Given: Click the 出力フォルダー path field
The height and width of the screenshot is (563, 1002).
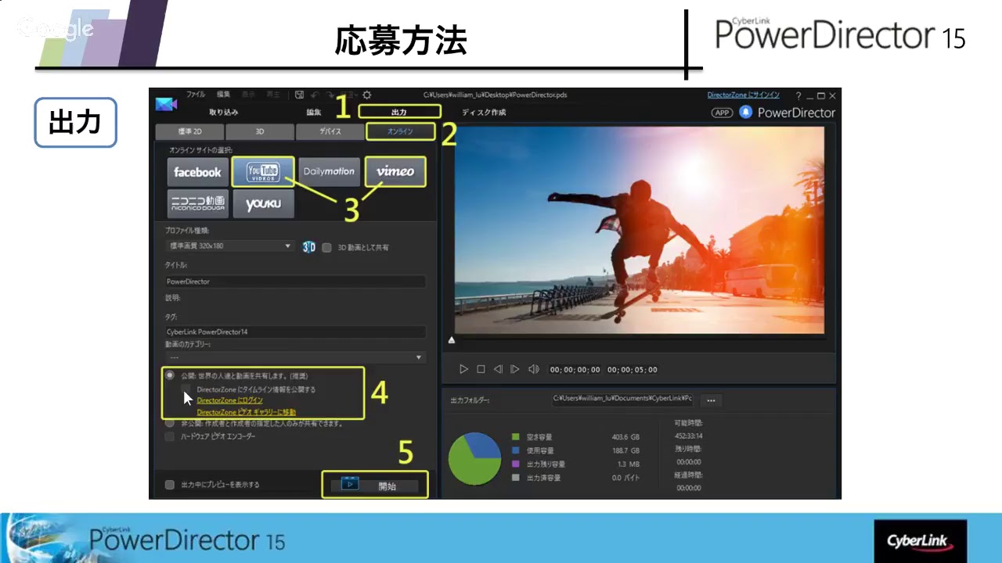Looking at the screenshot, I should (623, 399).
